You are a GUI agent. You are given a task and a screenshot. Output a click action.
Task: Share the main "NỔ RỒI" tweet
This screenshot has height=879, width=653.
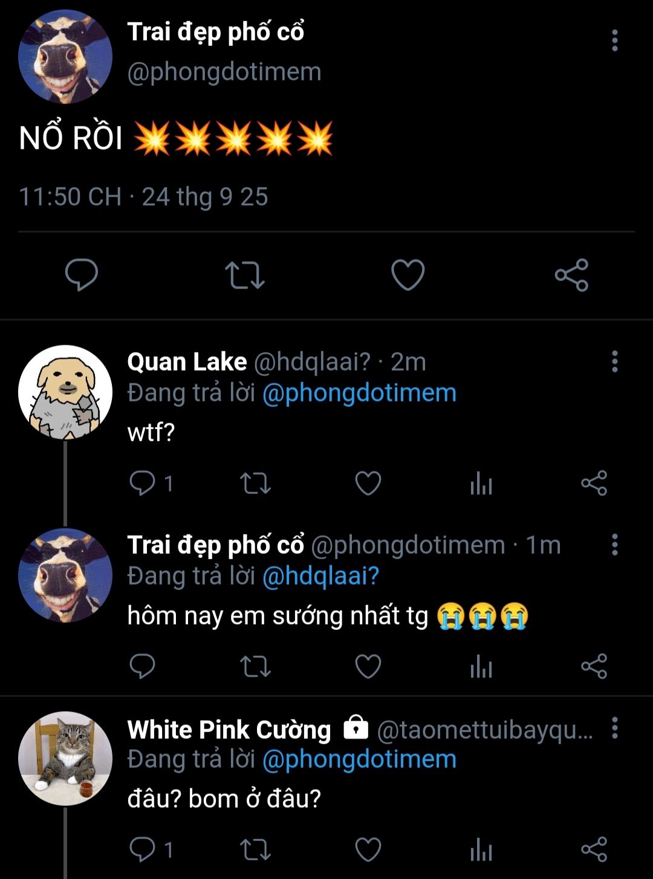[571, 275]
